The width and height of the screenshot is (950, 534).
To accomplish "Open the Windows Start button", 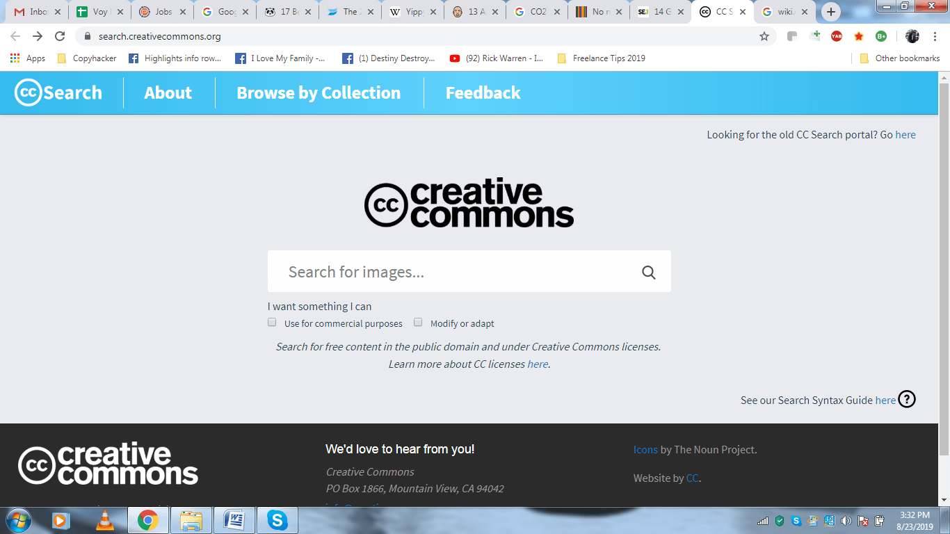I will 17,519.
